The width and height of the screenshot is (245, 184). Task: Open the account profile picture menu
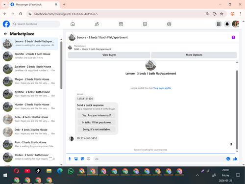click(x=236, y=24)
